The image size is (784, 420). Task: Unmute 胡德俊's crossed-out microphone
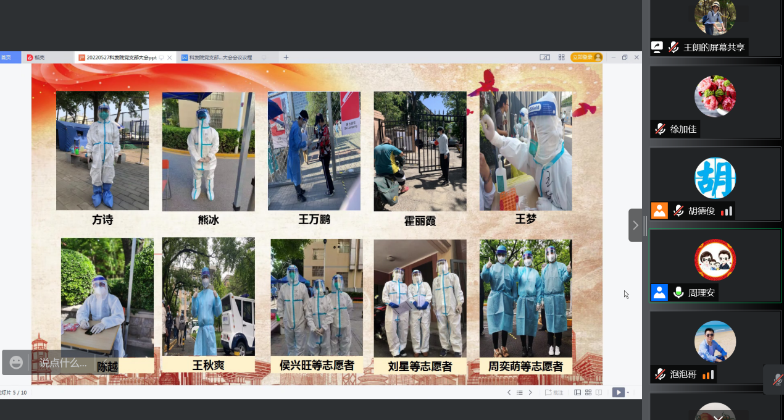point(677,210)
